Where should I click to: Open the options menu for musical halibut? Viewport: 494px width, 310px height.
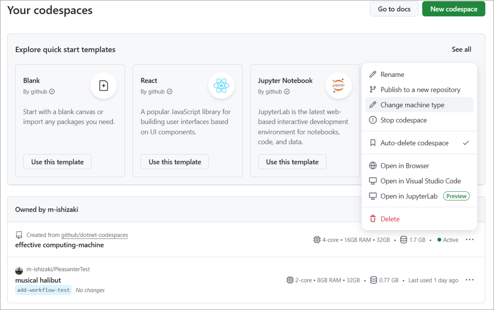click(470, 280)
